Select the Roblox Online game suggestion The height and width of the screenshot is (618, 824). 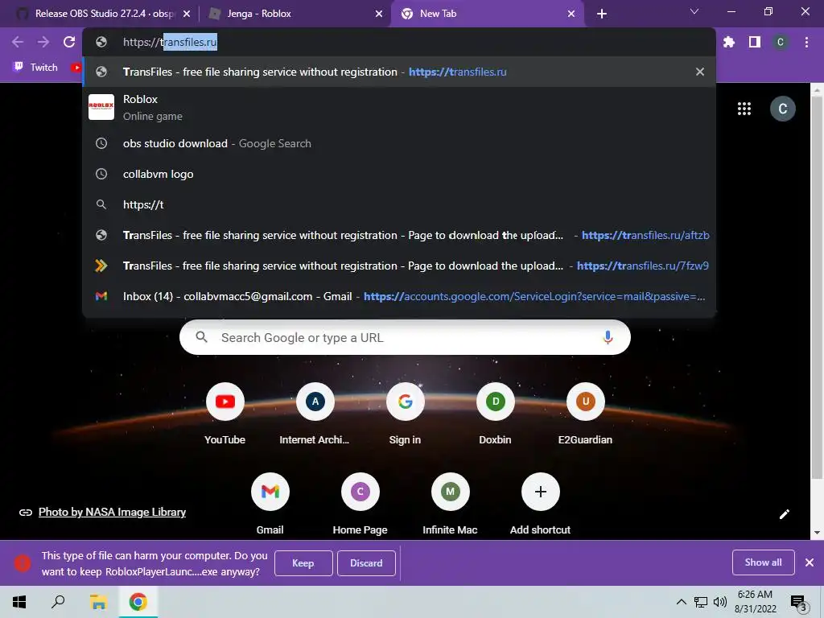(399, 107)
